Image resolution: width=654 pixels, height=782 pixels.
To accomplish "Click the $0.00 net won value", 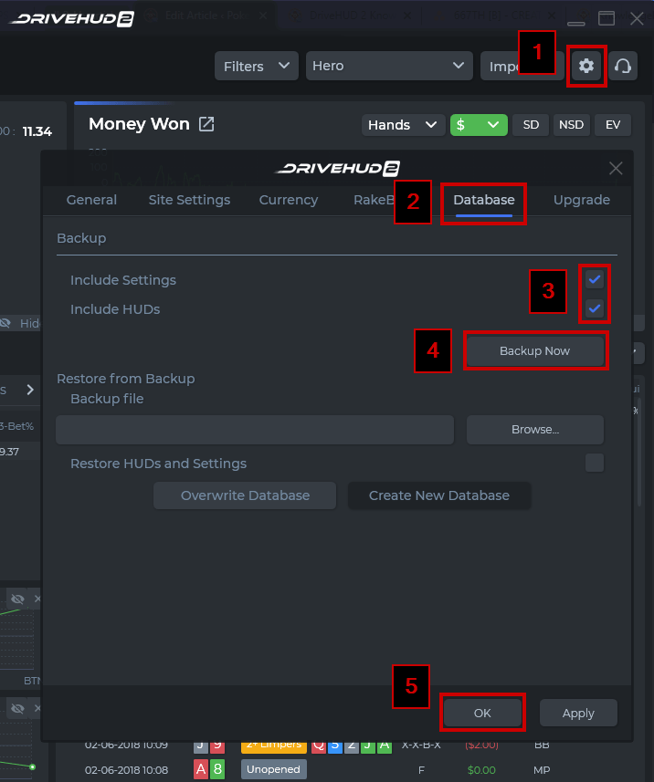I will tap(481, 770).
